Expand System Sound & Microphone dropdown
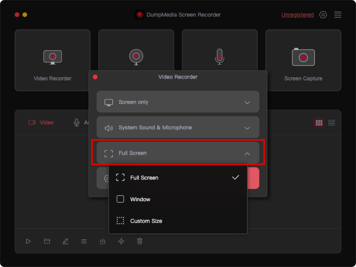This screenshot has height=267, width=356. pyautogui.click(x=178, y=128)
